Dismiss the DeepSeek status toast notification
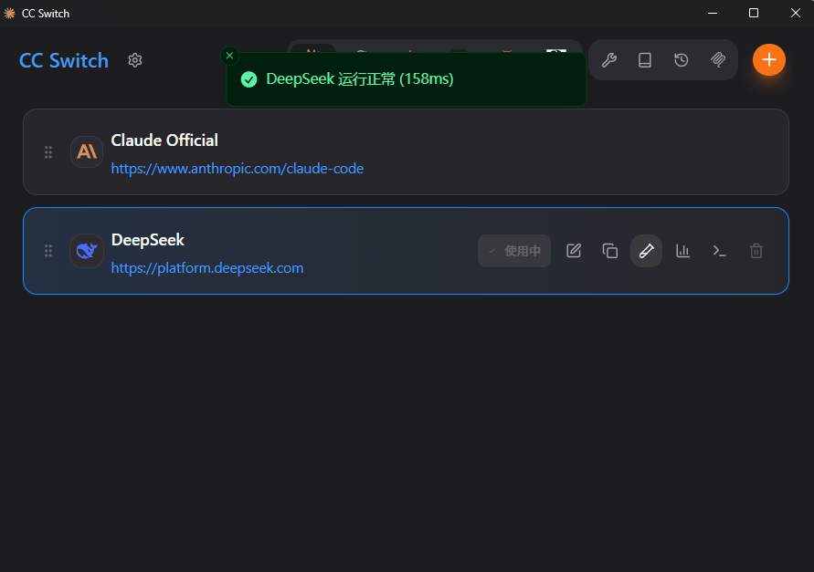 (x=229, y=56)
